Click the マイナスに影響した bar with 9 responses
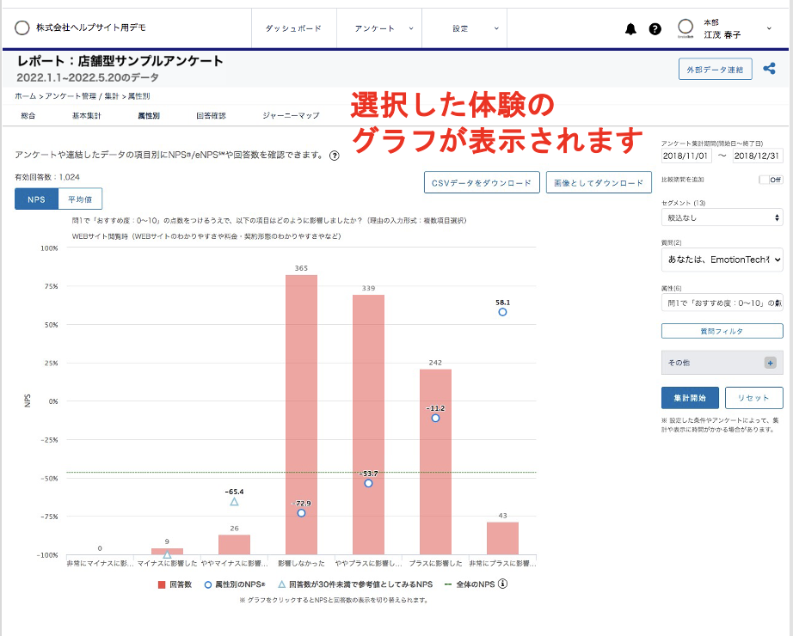The width and height of the screenshot is (793, 636). [x=168, y=552]
